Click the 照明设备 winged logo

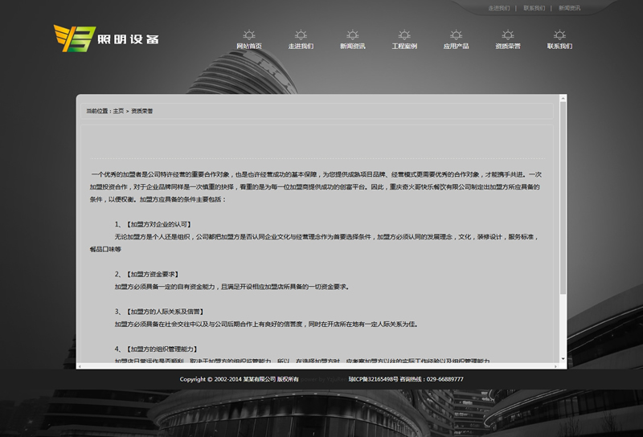click(x=105, y=38)
